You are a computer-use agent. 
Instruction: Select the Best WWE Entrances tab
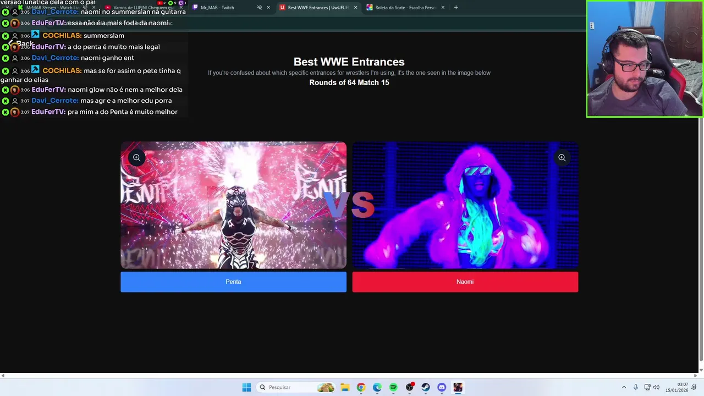[x=318, y=8]
